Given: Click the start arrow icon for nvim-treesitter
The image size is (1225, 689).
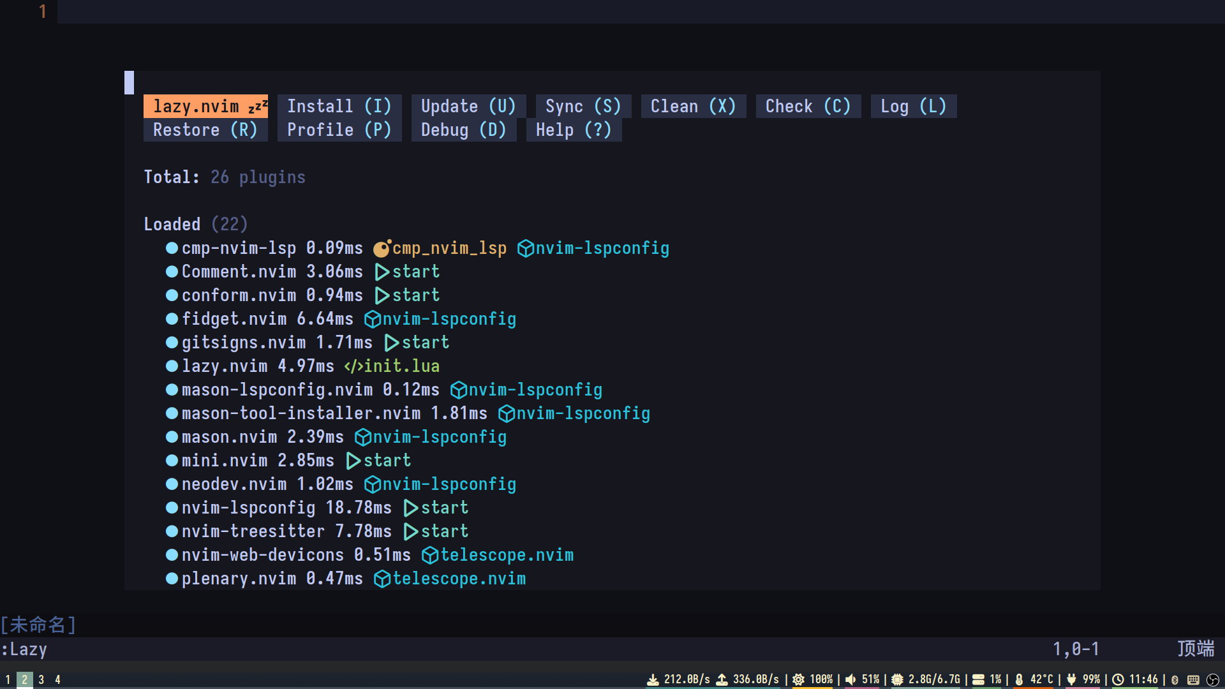Looking at the screenshot, I should click(411, 531).
